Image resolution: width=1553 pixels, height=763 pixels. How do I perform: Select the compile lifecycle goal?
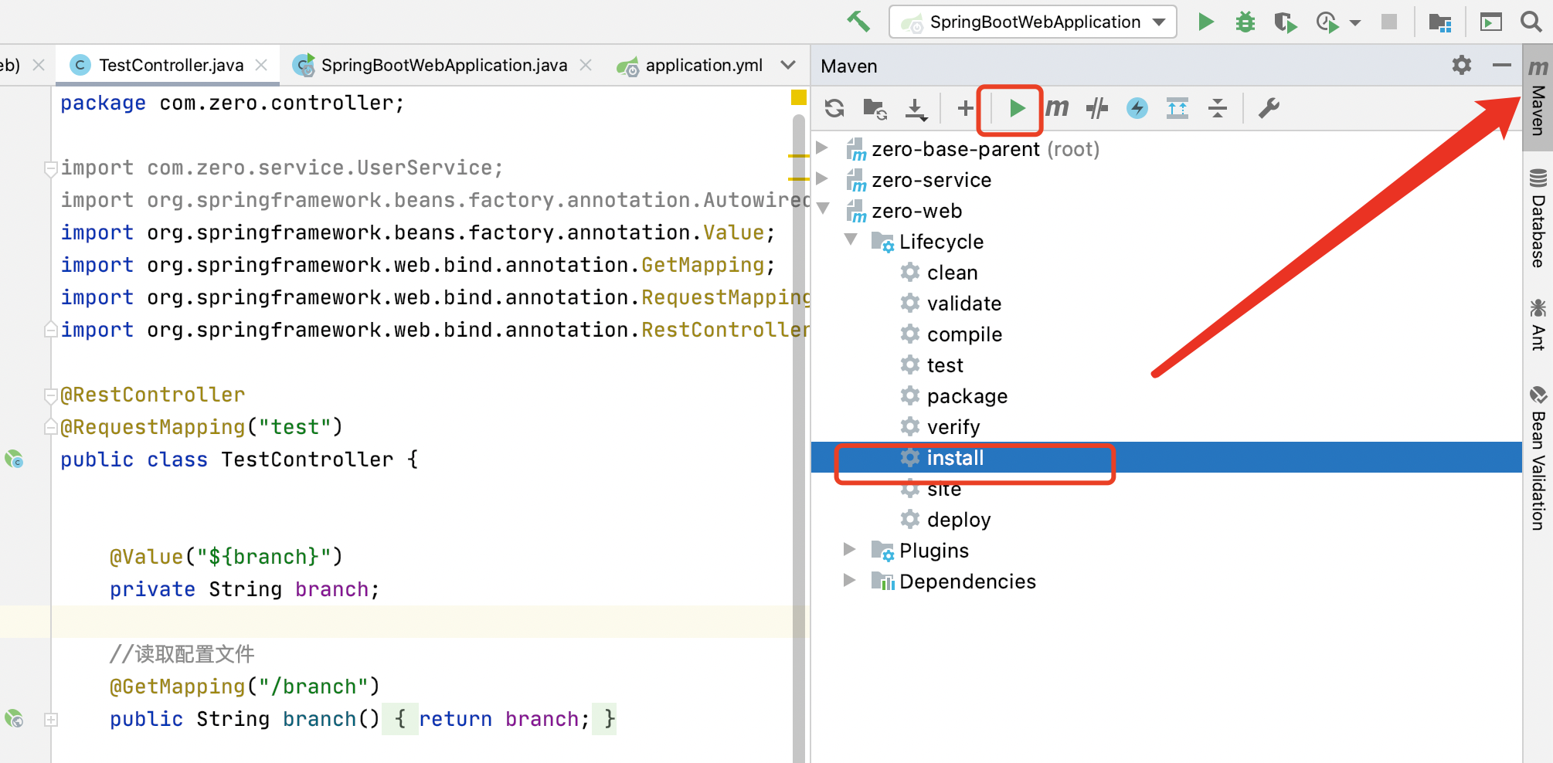[964, 334]
